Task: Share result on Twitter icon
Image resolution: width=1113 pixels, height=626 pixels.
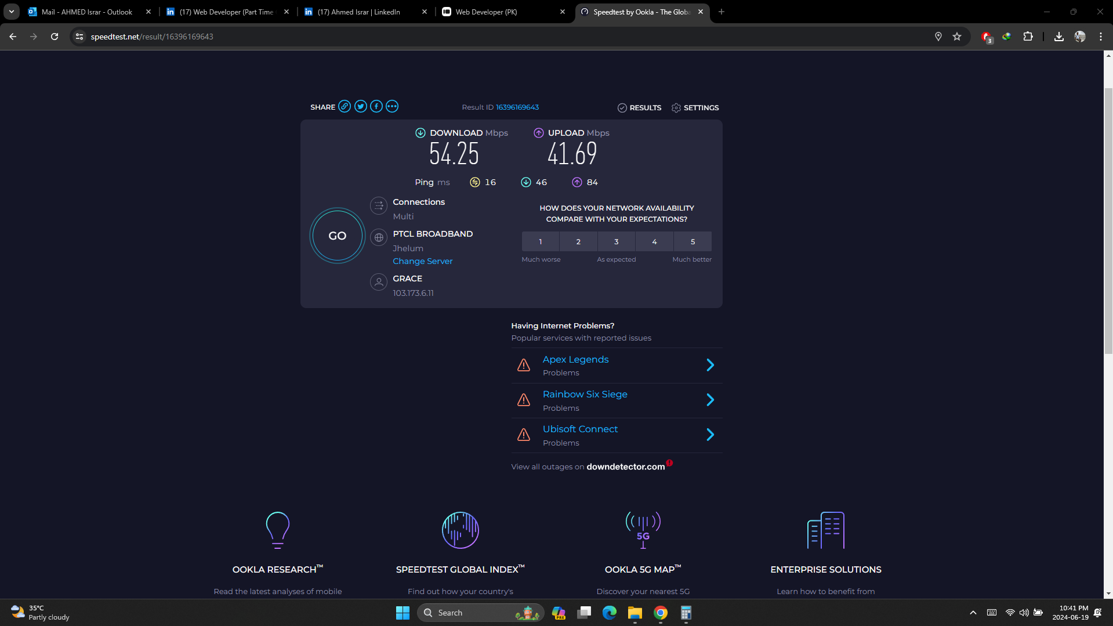Action: point(361,107)
